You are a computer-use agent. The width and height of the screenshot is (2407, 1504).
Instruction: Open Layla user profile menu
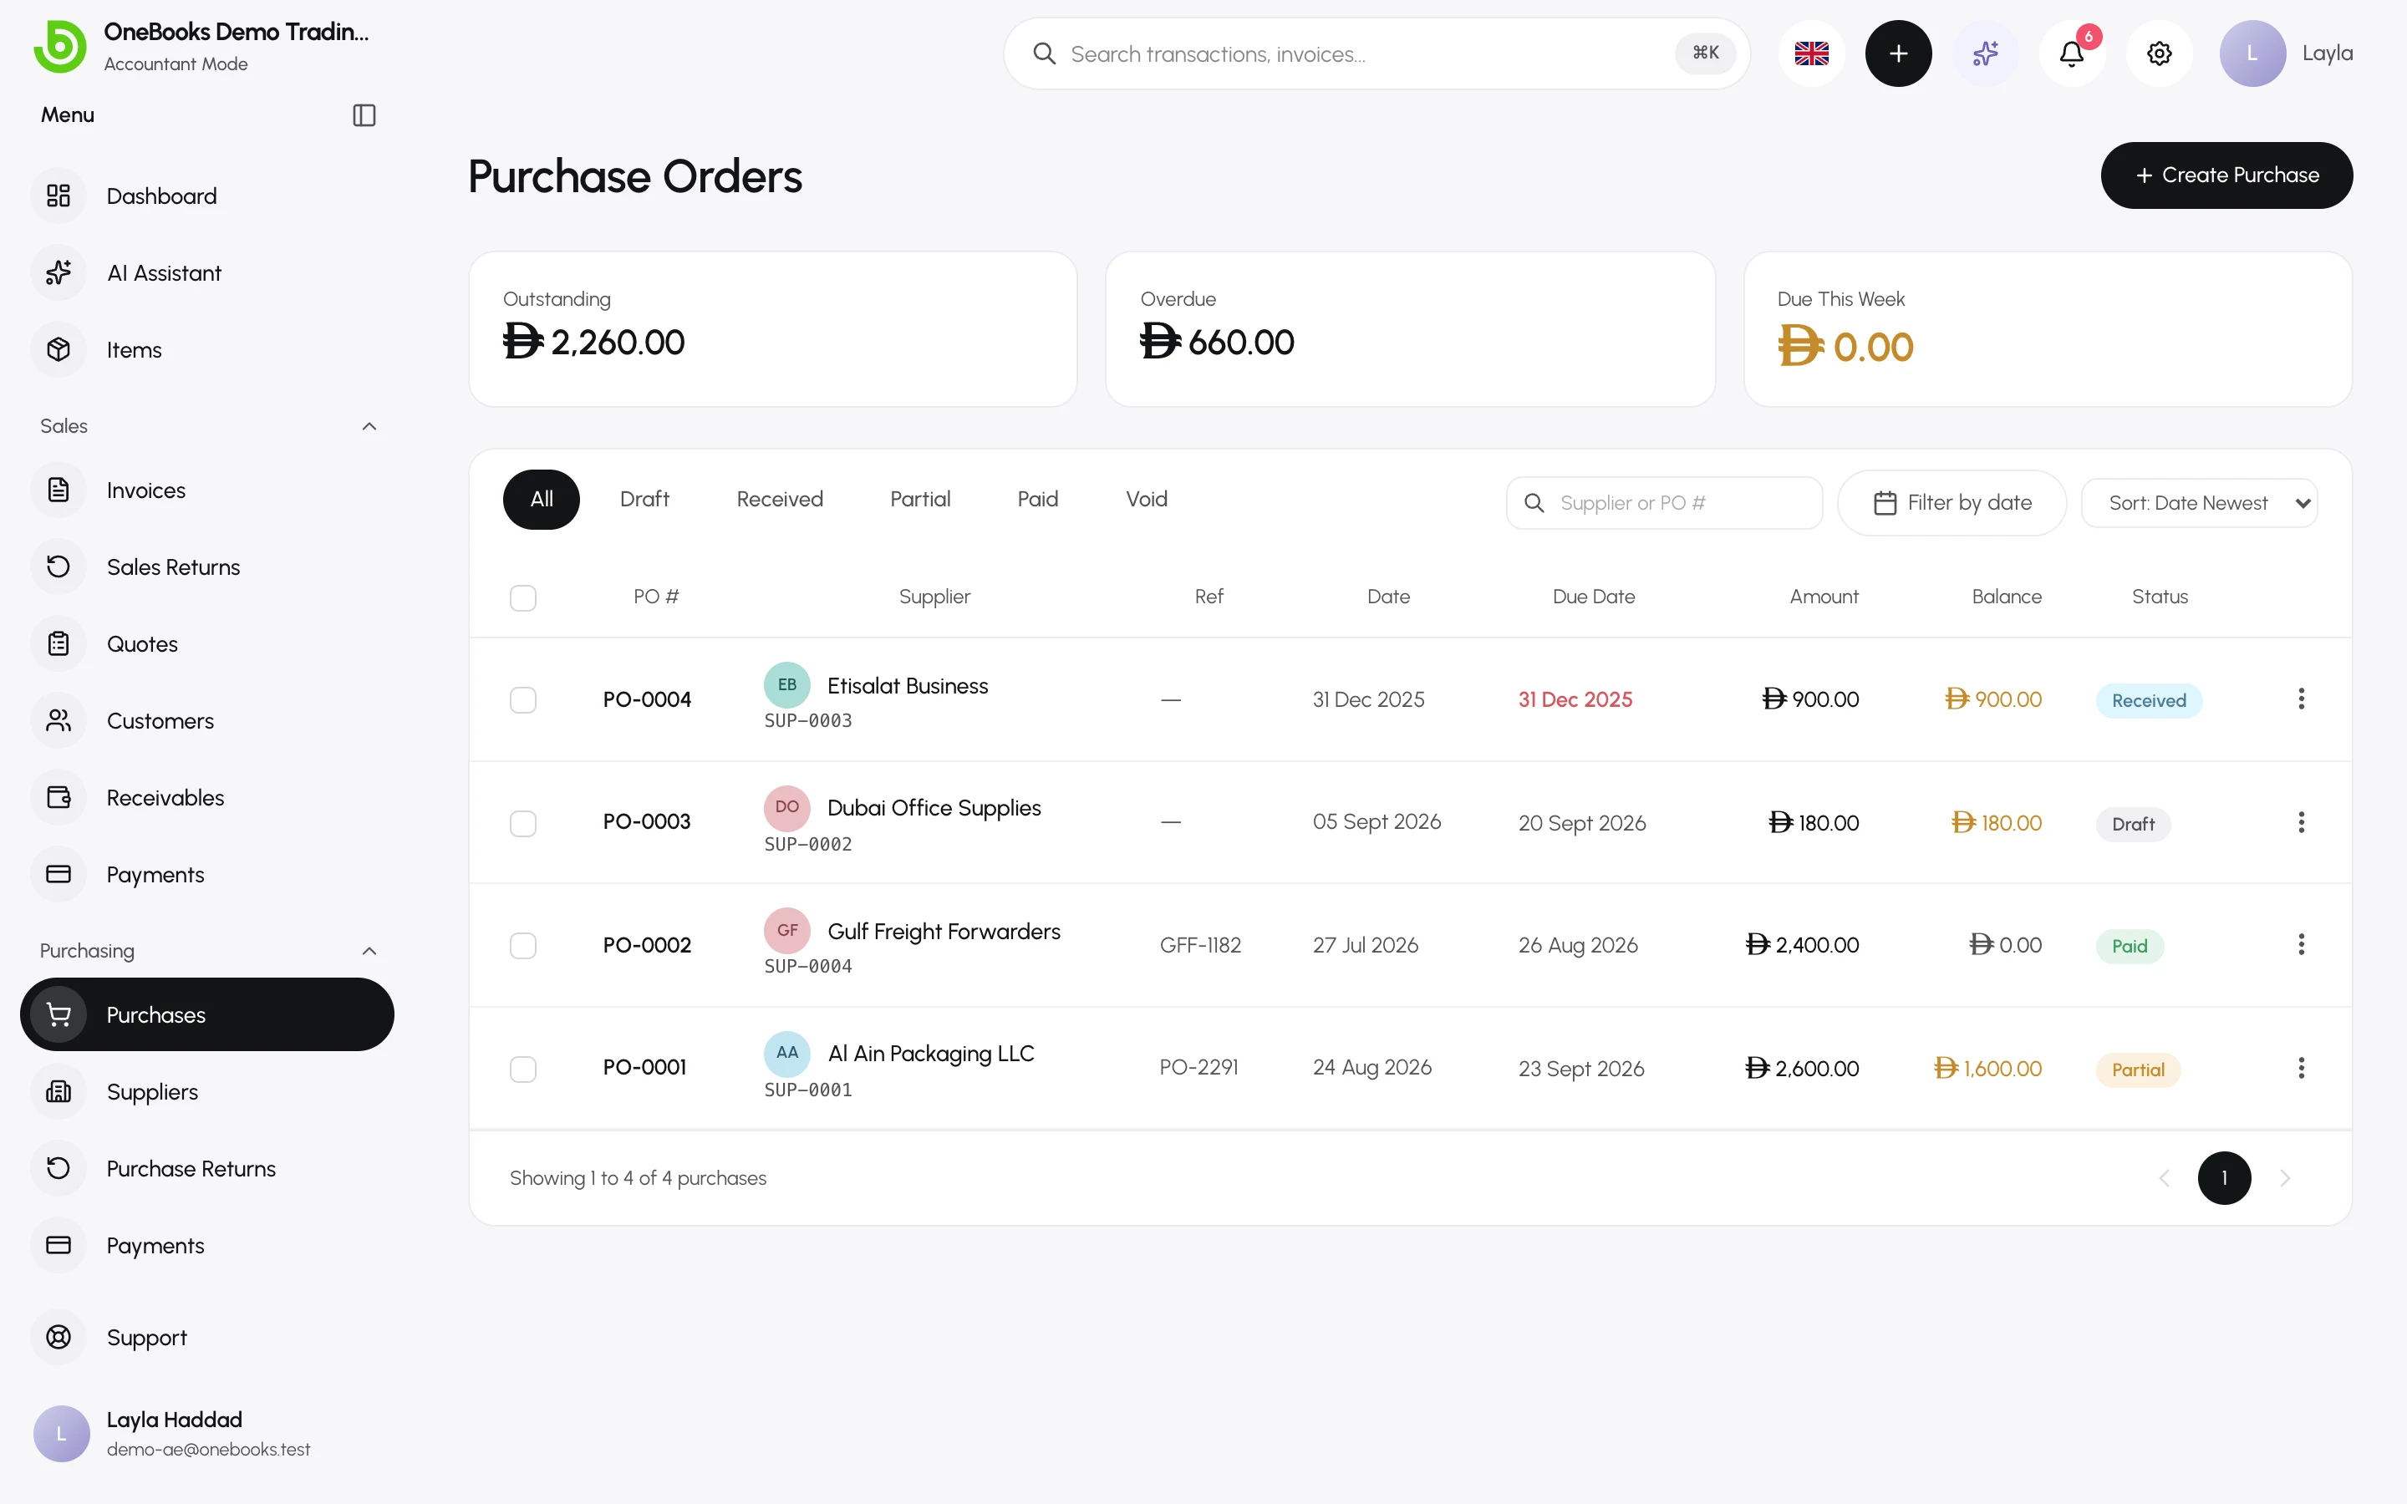(2287, 53)
